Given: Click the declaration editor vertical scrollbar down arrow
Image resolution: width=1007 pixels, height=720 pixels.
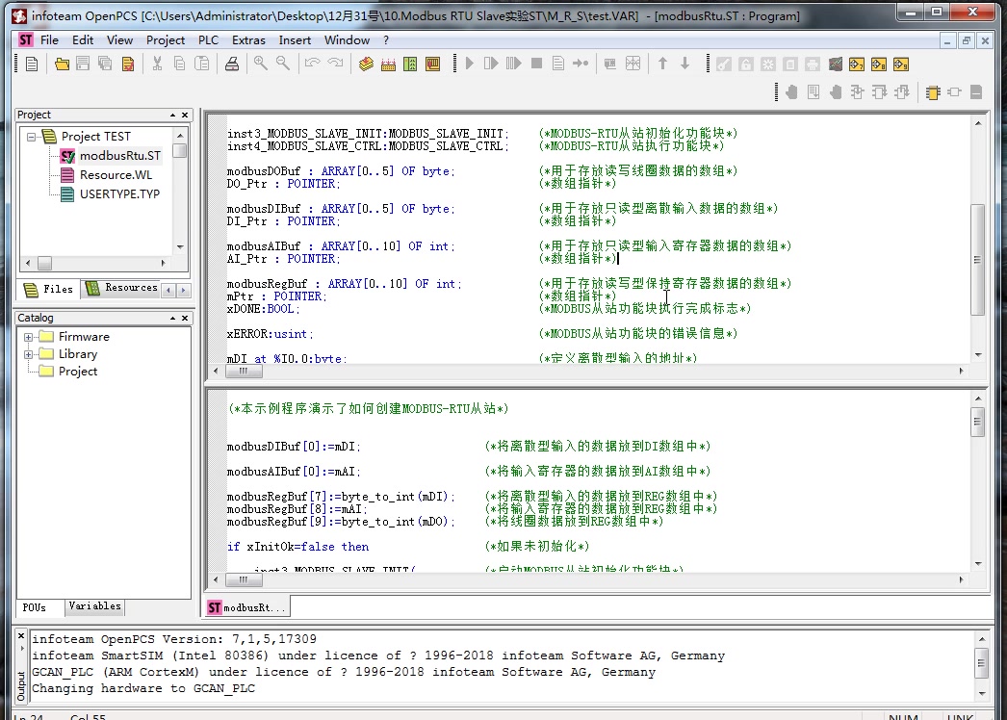Looking at the screenshot, I should coord(978,353).
